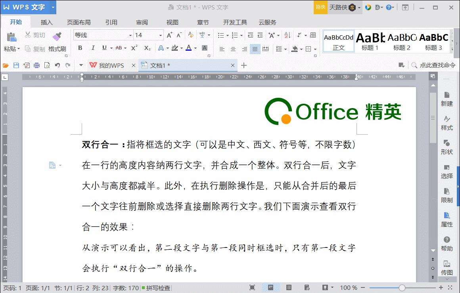Toggle underline formatting
This screenshot has height=293, width=460.
(x=104, y=48)
